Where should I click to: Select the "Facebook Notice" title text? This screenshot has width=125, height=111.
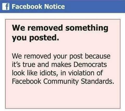pos(38,7)
